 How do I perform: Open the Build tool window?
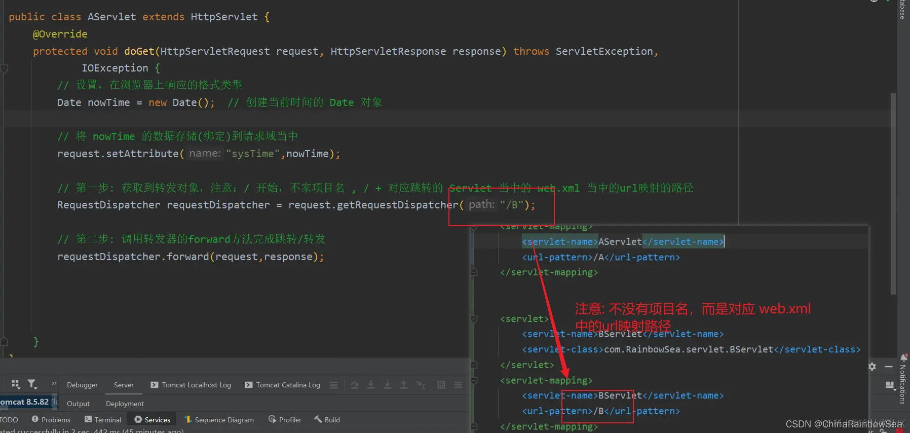tap(327, 420)
